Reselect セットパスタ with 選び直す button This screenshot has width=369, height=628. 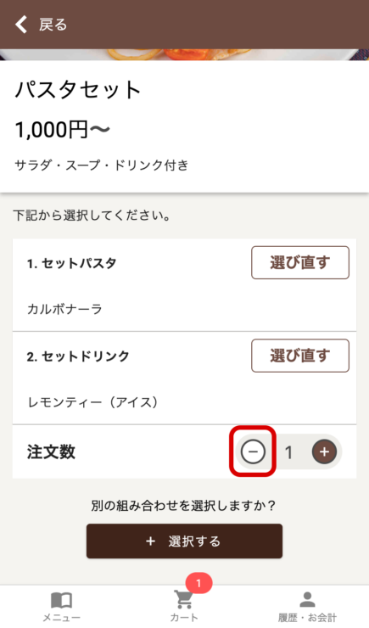point(300,263)
